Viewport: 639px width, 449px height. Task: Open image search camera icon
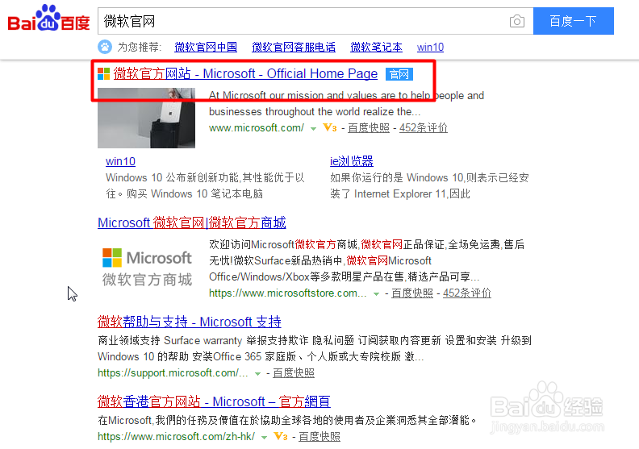click(516, 21)
